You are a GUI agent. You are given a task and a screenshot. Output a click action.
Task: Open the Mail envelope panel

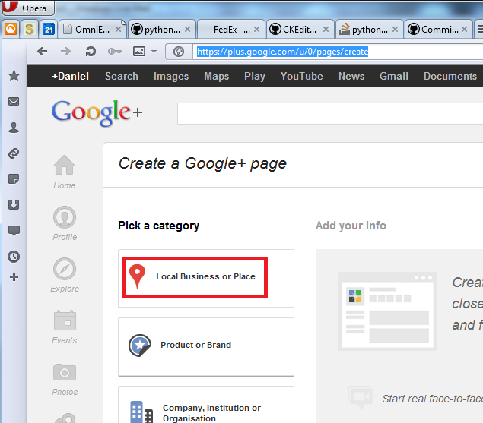tap(14, 102)
